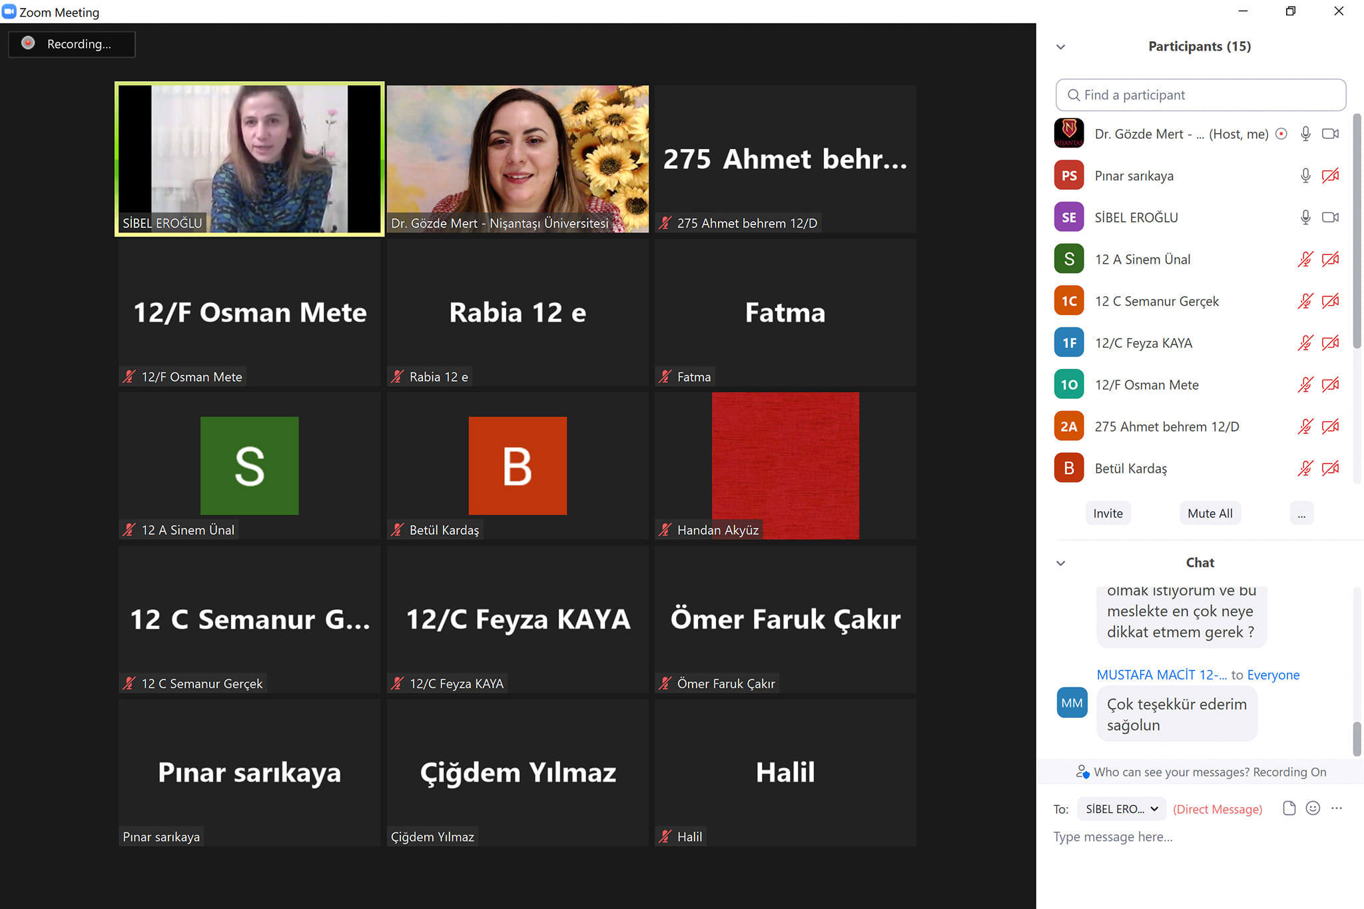Click camera-off icon for 275 Ahmet behrem 12/D

coord(1330,427)
